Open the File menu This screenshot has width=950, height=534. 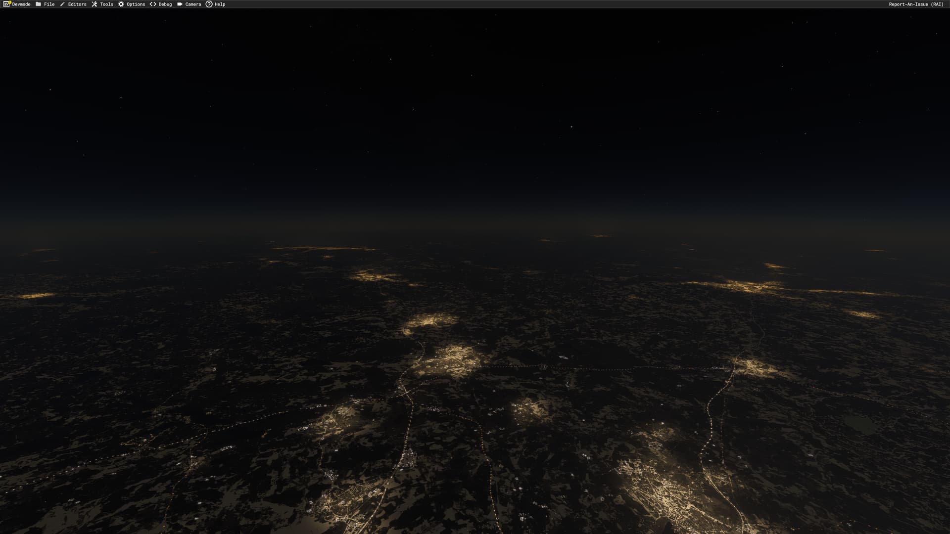49,4
